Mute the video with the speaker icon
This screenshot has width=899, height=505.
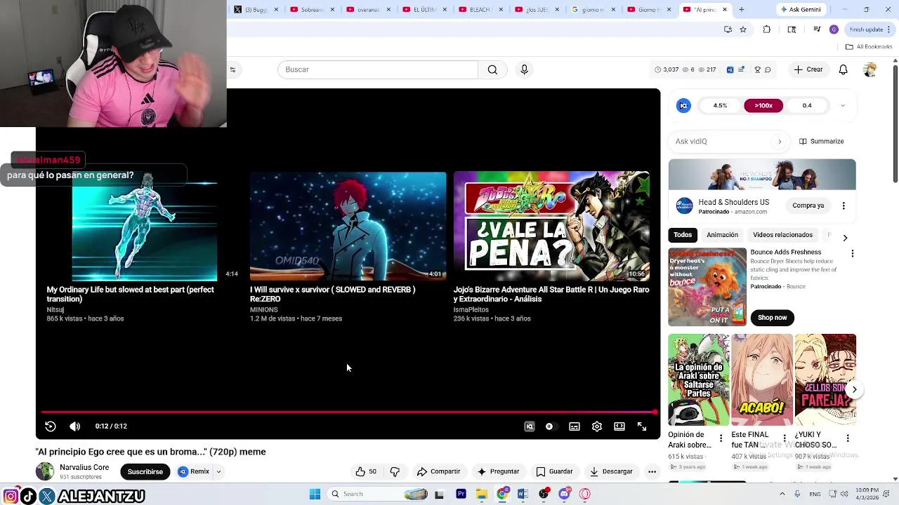click(x=75, y=426)
